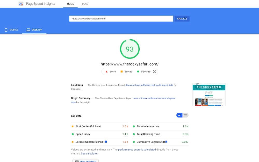Click the orange square 50–89 legend icon
This screenshot has width=259, height=162.
point(121,72)
